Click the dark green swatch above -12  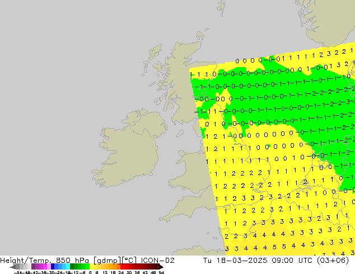point(72,267)
